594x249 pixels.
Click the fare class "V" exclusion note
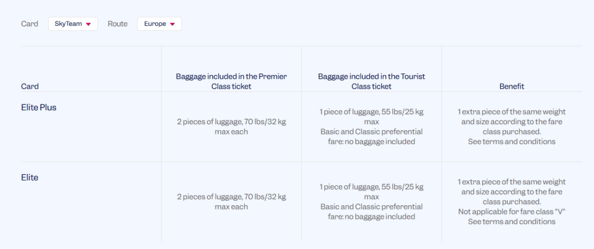[x=511, y=212]
